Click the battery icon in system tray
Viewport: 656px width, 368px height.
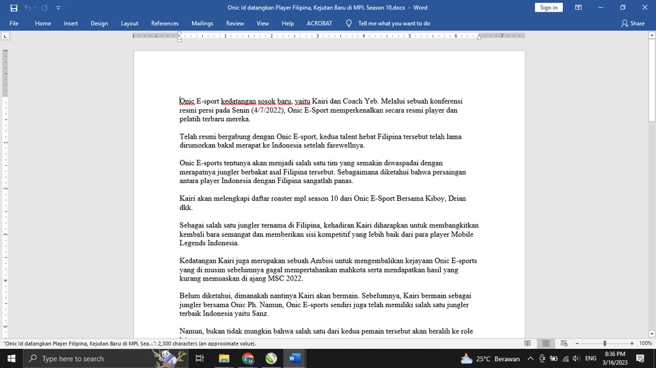[553, 359]
